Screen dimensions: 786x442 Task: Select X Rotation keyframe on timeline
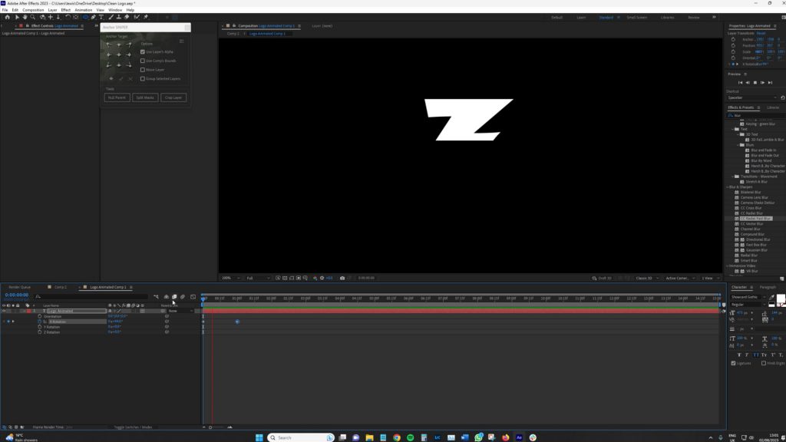237,322
